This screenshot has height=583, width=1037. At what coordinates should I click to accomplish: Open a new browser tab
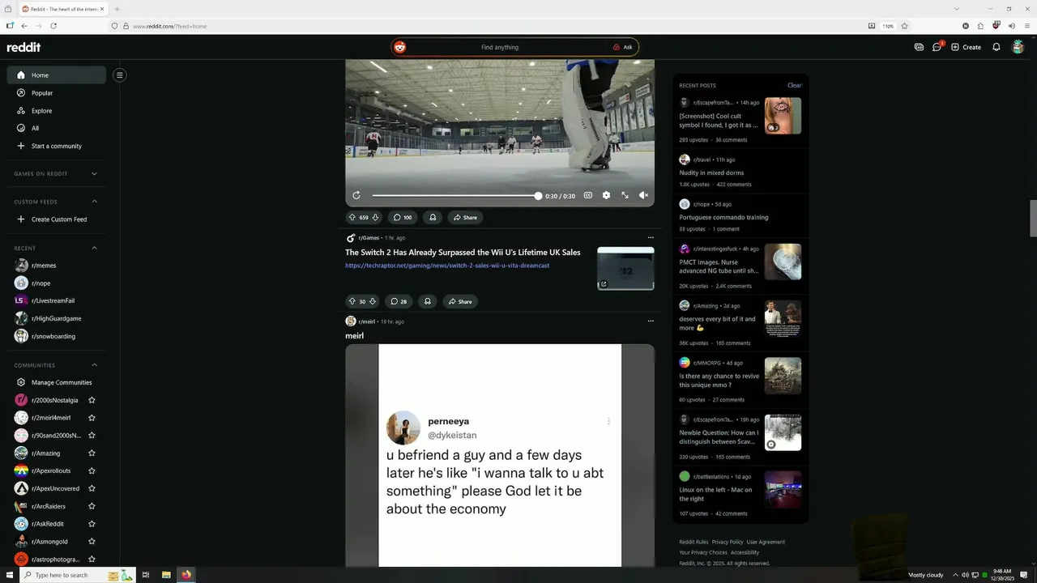coord(117,9)
